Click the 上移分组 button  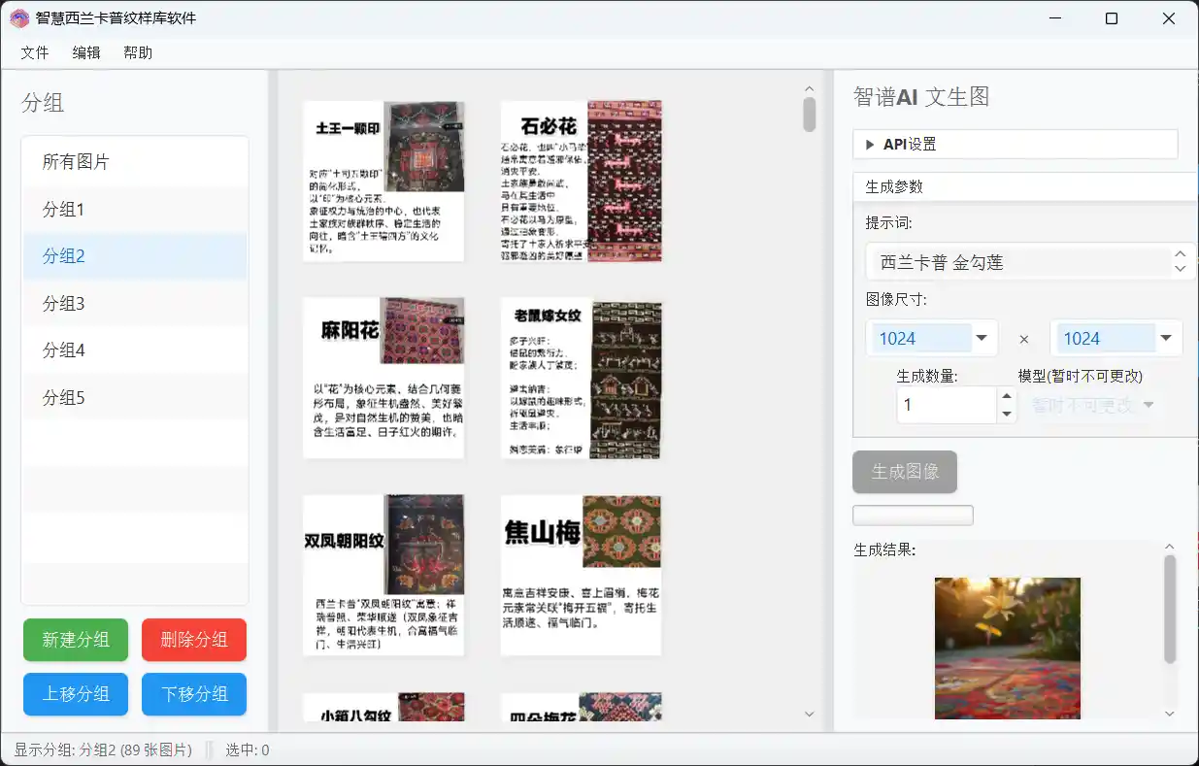75,694
